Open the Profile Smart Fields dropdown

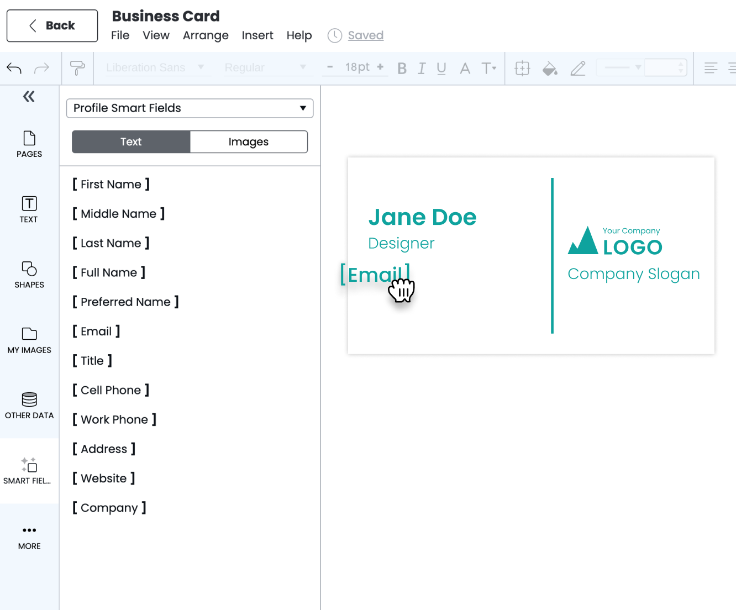(190, 108)
